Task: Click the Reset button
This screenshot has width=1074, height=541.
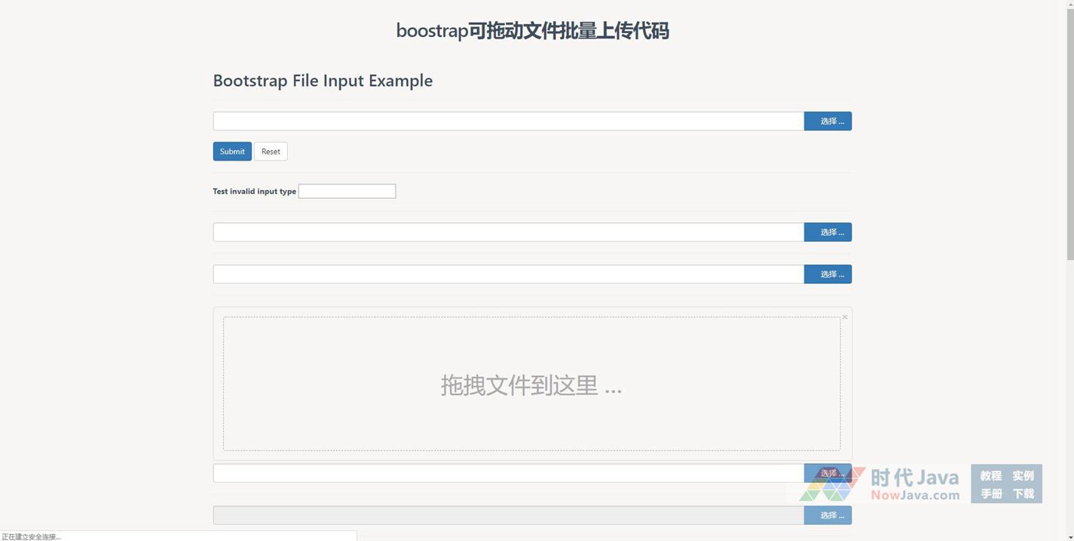Action: (x=271, y=151)
